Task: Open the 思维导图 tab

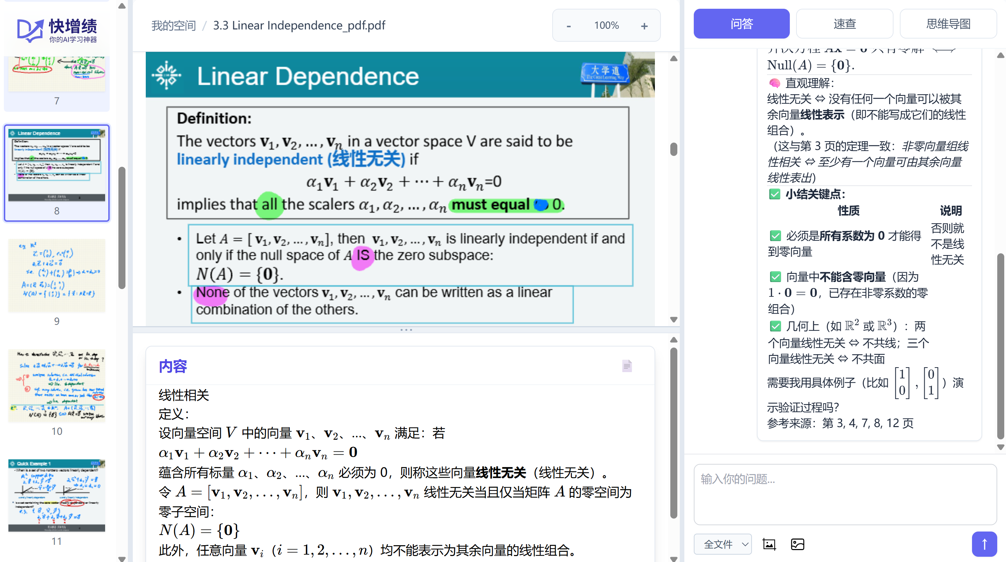Action: (948, 24)
